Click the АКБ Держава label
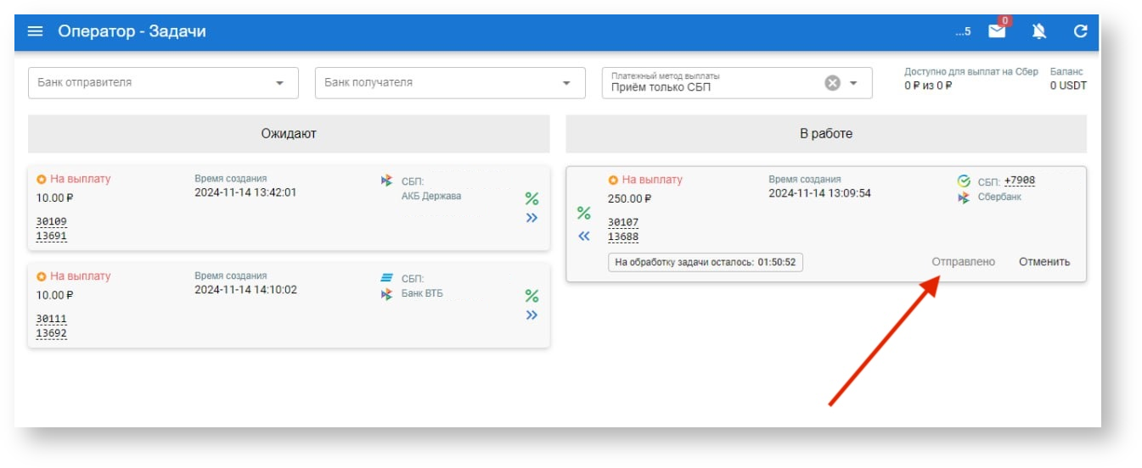 [x=431, y=197]
